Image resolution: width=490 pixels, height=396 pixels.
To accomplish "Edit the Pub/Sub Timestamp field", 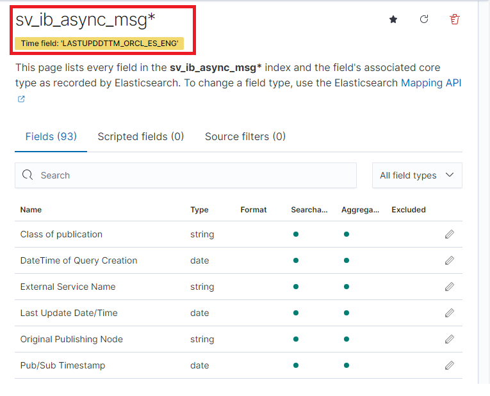I will click(x=450, y=365).
